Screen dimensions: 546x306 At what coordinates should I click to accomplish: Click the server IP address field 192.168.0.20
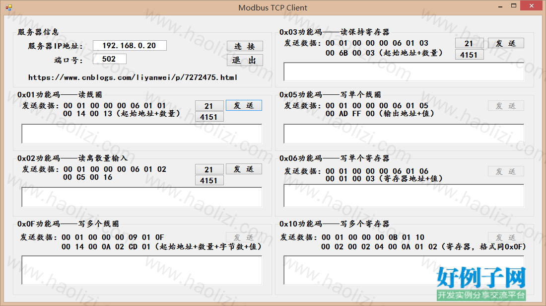[130, 45]
